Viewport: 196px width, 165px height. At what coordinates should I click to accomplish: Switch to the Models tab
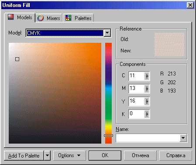click(x=20, y=17)
